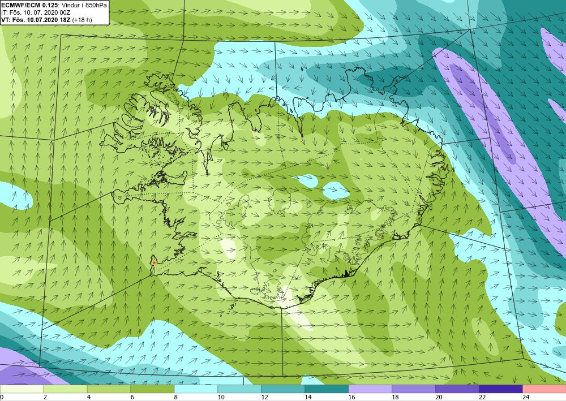Viewport: 566px width, 401px height.
Task: Click the legend scale label '24'
Action: coord(526,397)
